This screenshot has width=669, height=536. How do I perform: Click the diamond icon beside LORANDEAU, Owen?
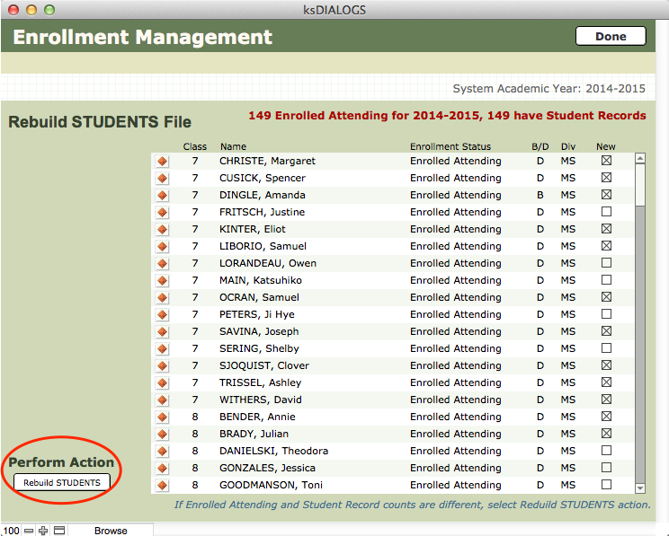click(162, 264)
